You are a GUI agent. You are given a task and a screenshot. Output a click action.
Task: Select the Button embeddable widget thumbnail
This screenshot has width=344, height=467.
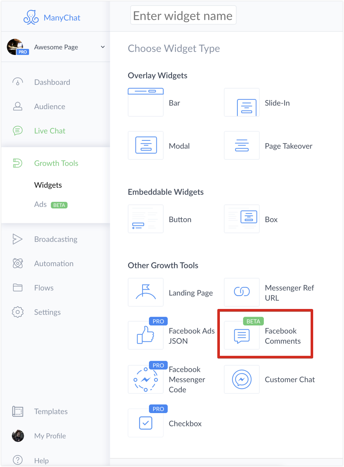coord(146,219)
